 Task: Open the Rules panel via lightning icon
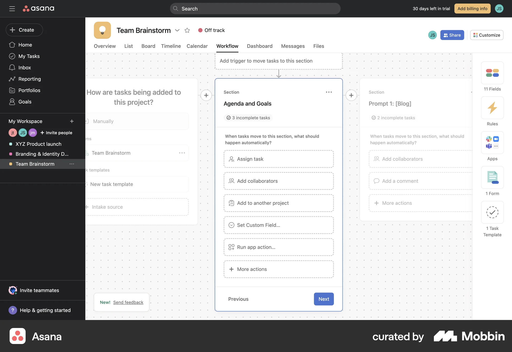pos(492,108)
